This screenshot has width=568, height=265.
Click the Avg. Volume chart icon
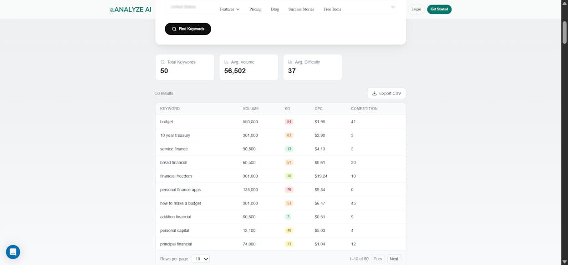point(227,62)
